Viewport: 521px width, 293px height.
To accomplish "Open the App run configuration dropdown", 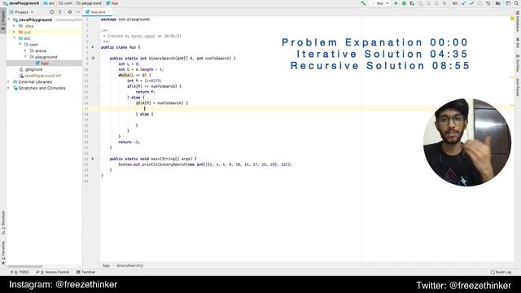I will tap(380, 3).
